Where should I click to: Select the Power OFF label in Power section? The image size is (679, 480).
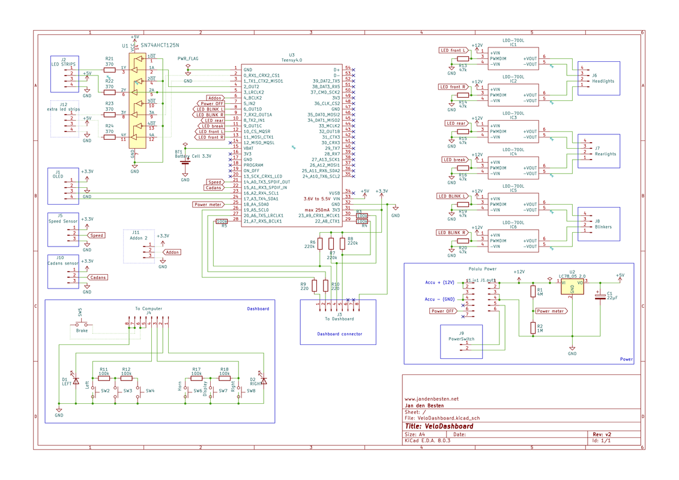442,311
